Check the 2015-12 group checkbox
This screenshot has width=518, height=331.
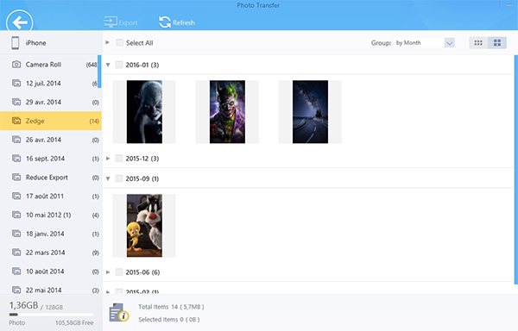pos(119,159)
